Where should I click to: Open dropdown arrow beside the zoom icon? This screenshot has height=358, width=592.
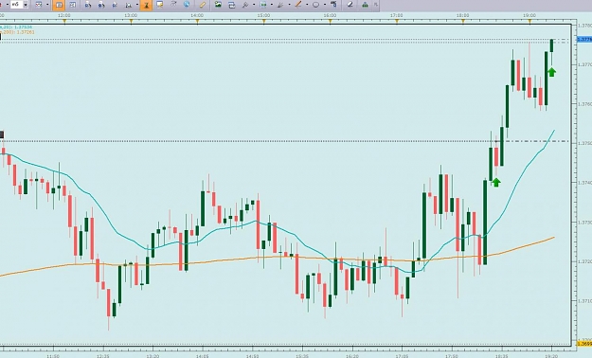point(137,5)
